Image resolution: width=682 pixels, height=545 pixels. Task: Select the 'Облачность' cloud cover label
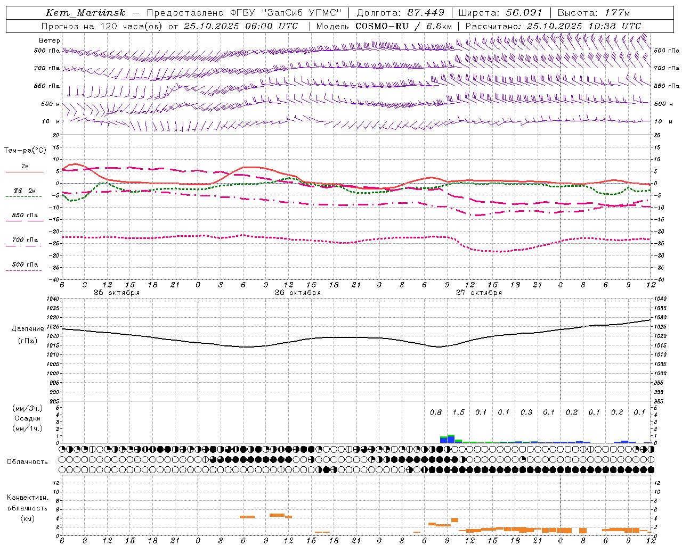27,462
